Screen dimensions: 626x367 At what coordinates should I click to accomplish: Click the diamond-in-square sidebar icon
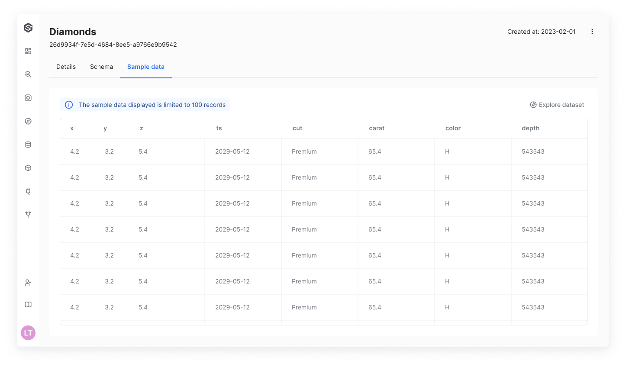coord(28,98)
